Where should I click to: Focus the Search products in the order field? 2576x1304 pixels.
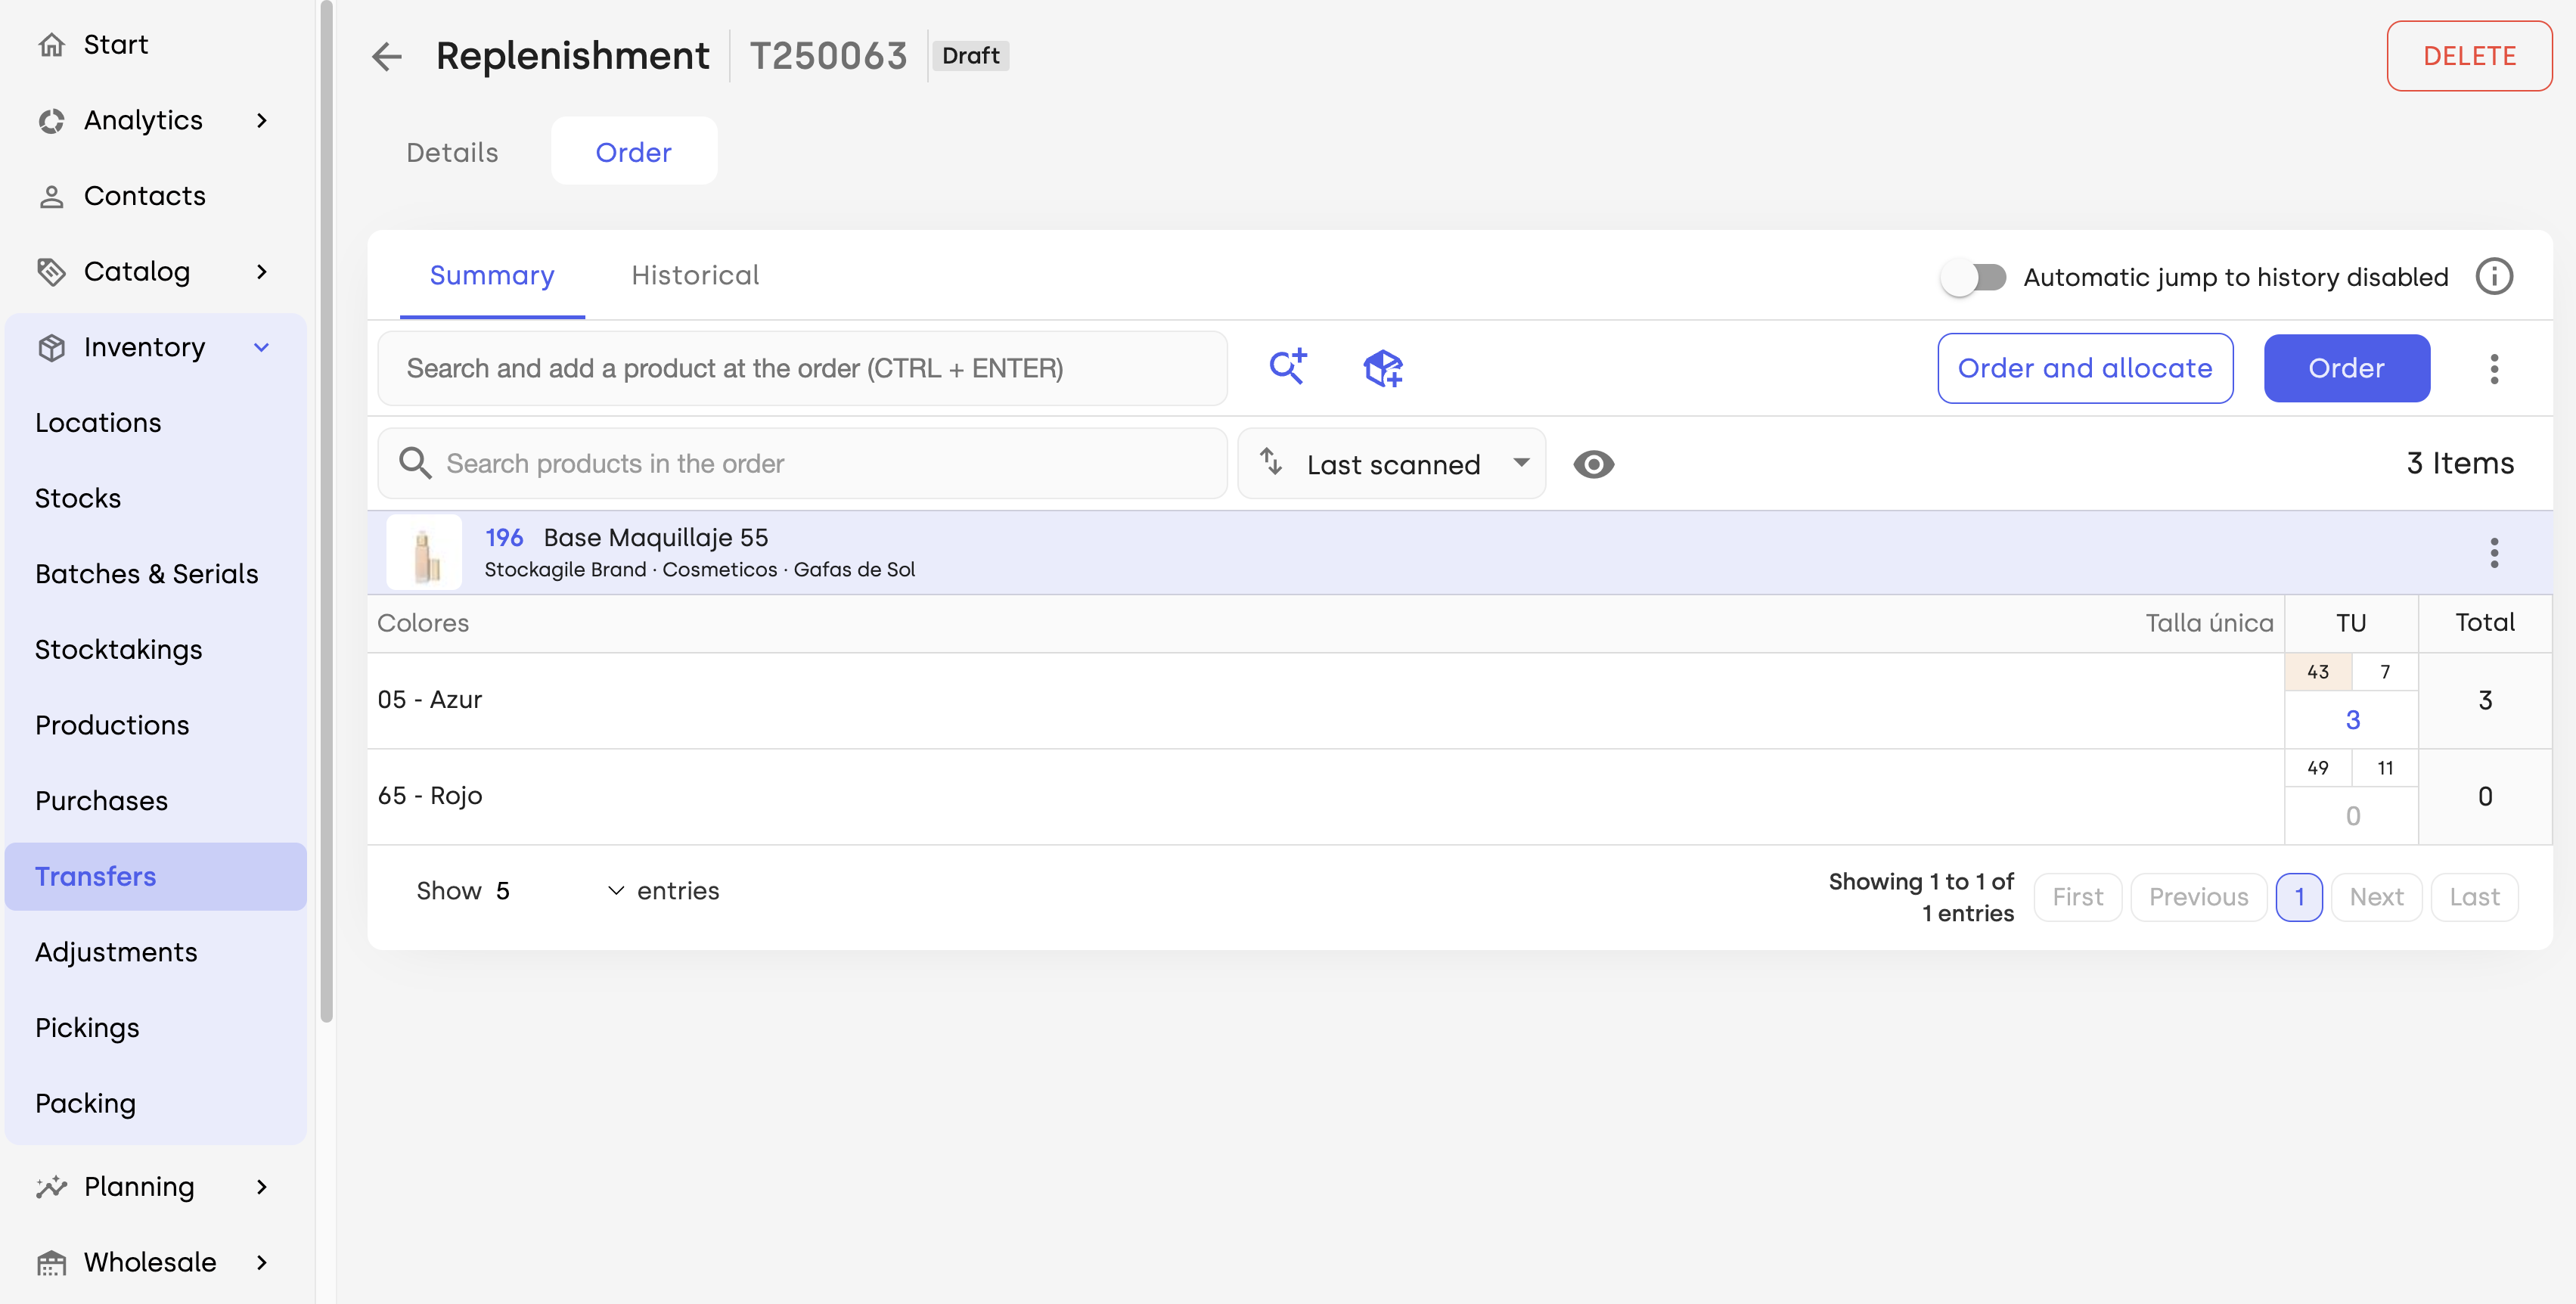point(802,464)
